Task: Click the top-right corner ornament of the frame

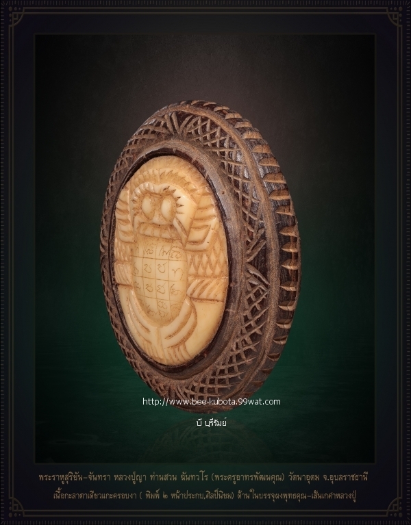Action: click(397, 14)
